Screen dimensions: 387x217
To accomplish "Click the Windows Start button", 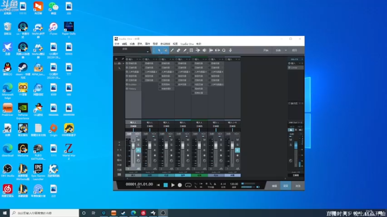I will tap(5, 213).
